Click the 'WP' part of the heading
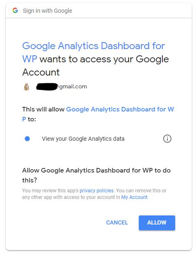This screenshot has width=195, height=253. pyautogui.click(x=30, y=59)
